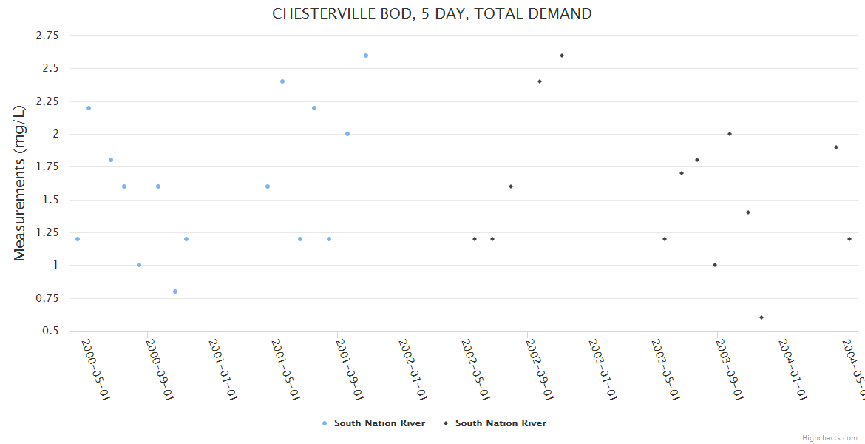Toggle the blue South Nation River series label
Viewport: 865px width, 444px height.
click(x=379, y=423)
